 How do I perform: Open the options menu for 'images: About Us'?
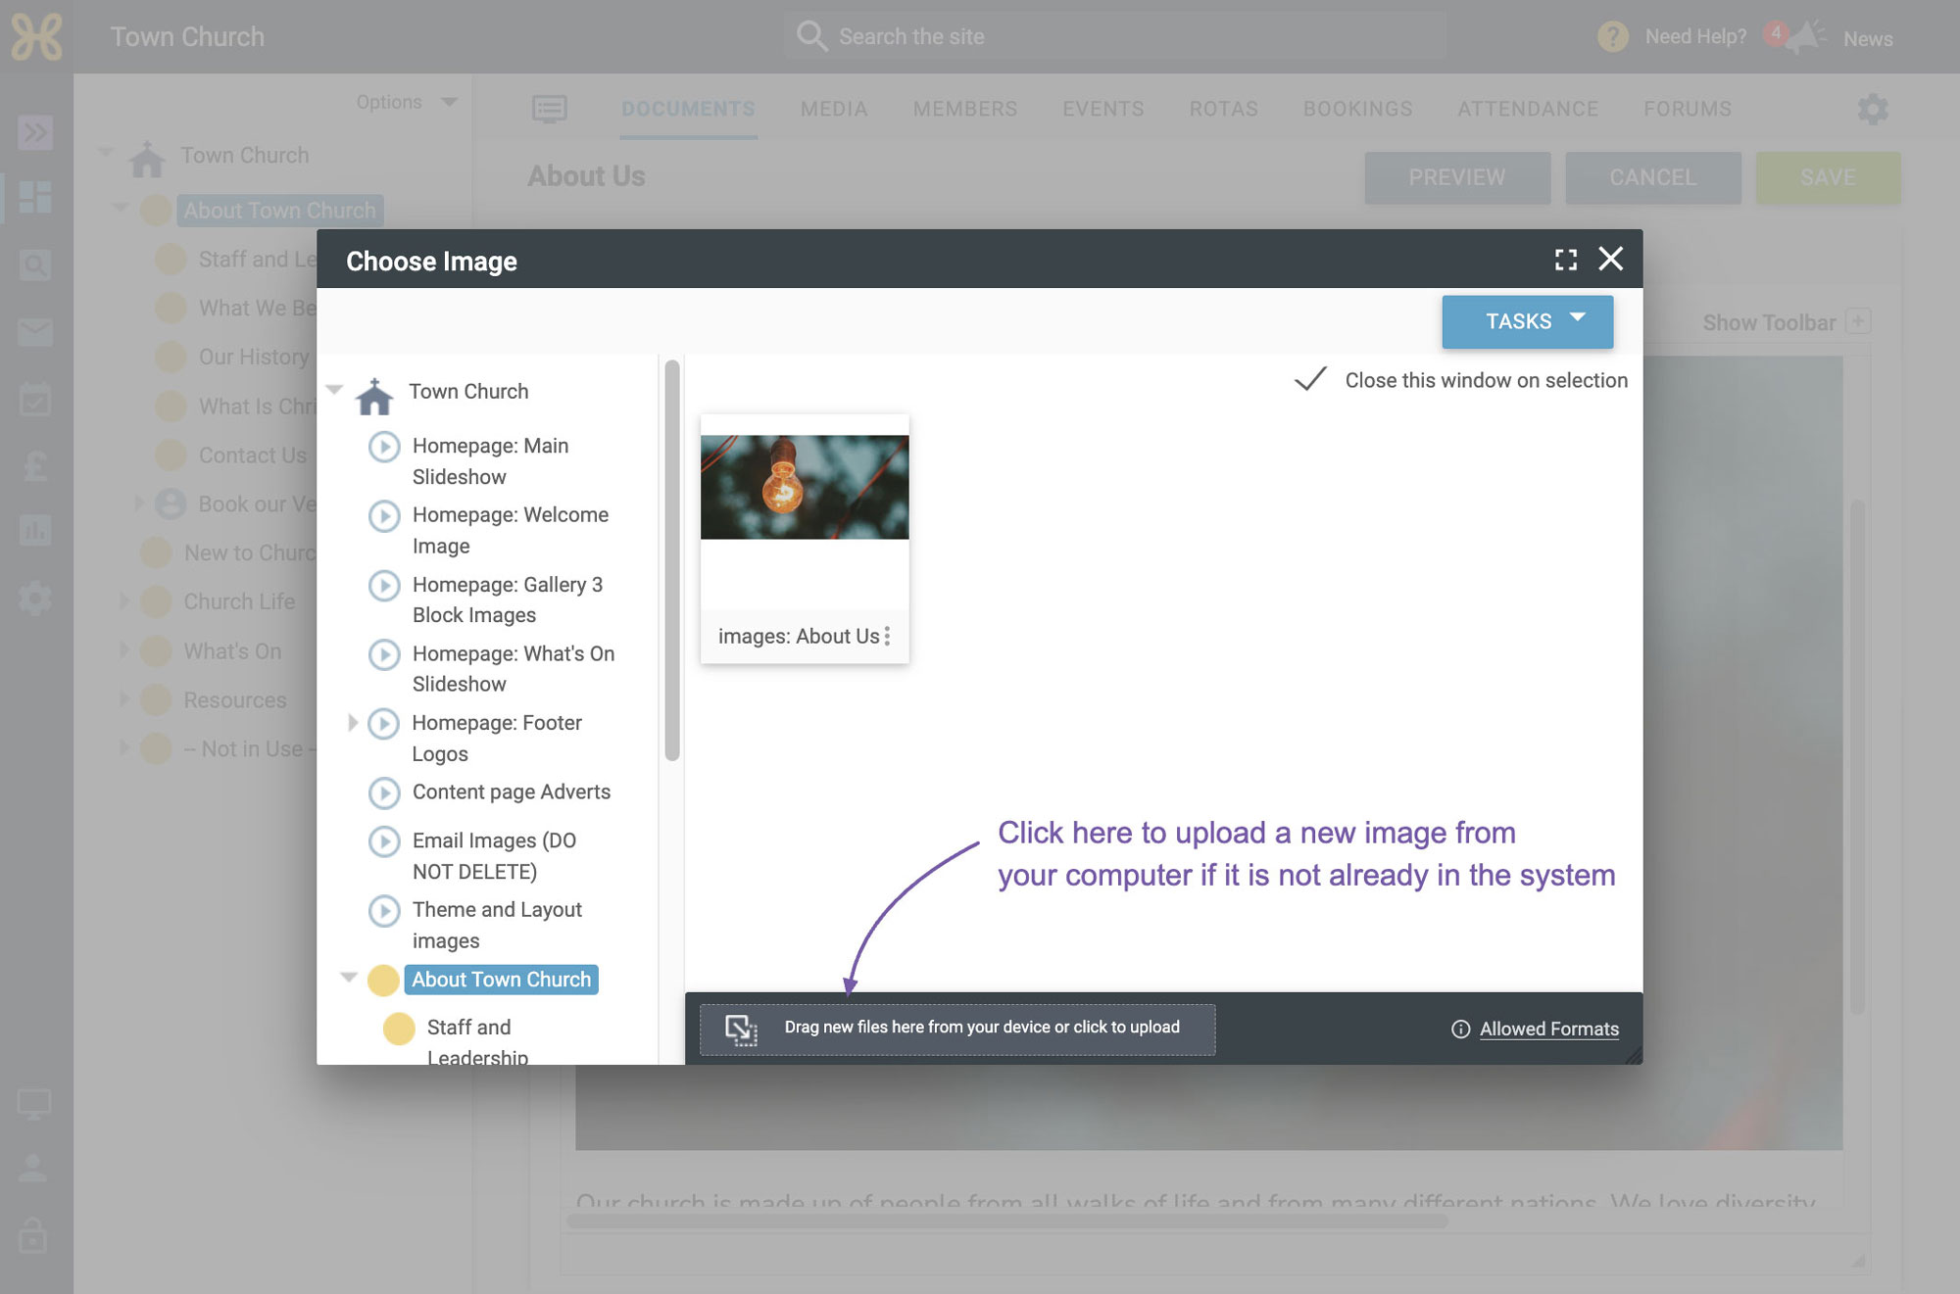[x=887, y=637]
